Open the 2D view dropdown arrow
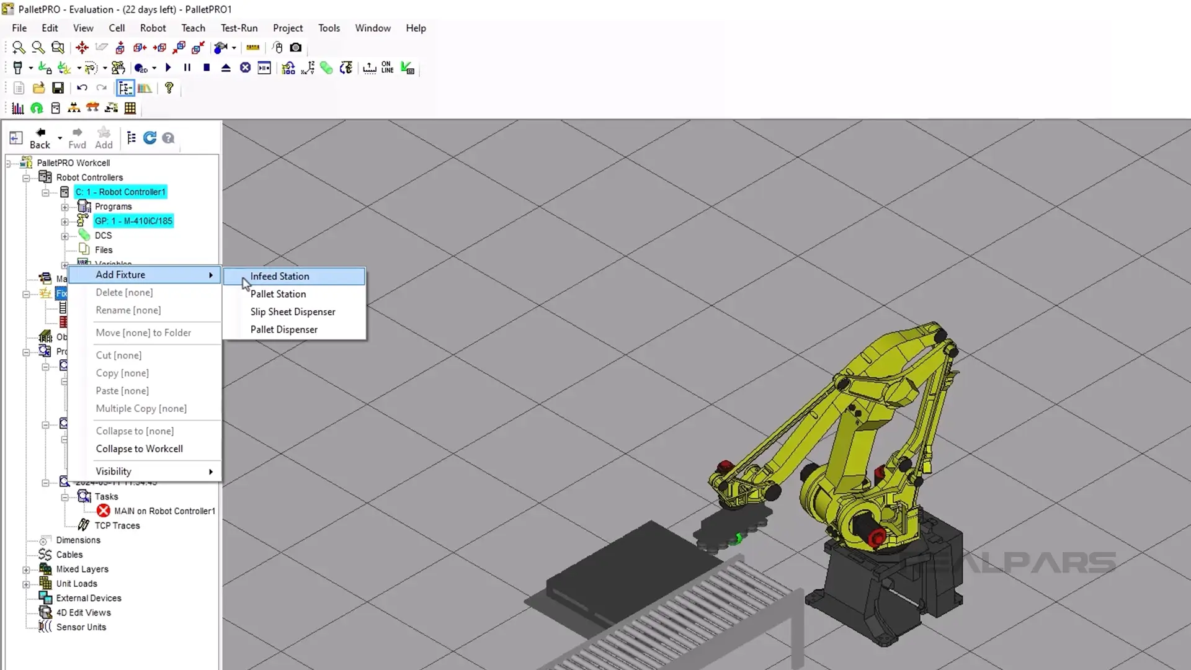 (154, 68)
